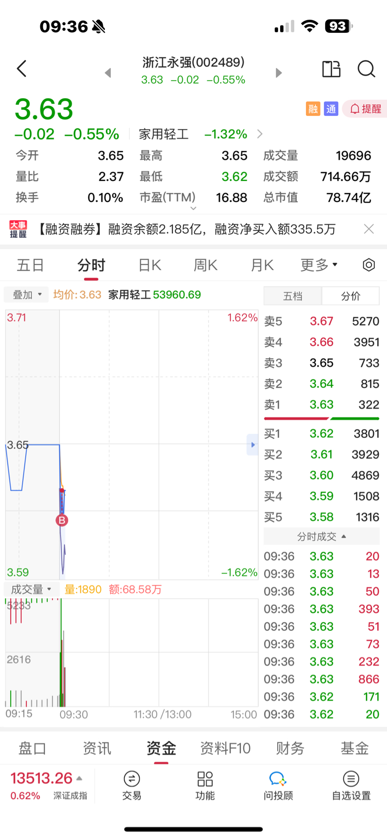The image size is (387, 839).
Task: Tap the red B buy marker
Action: click(x=62, y=521)
